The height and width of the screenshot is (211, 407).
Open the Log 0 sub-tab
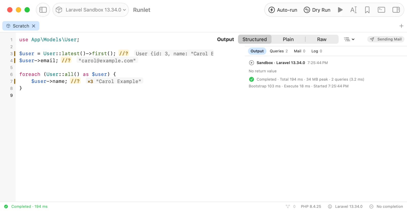click(316, 51)
